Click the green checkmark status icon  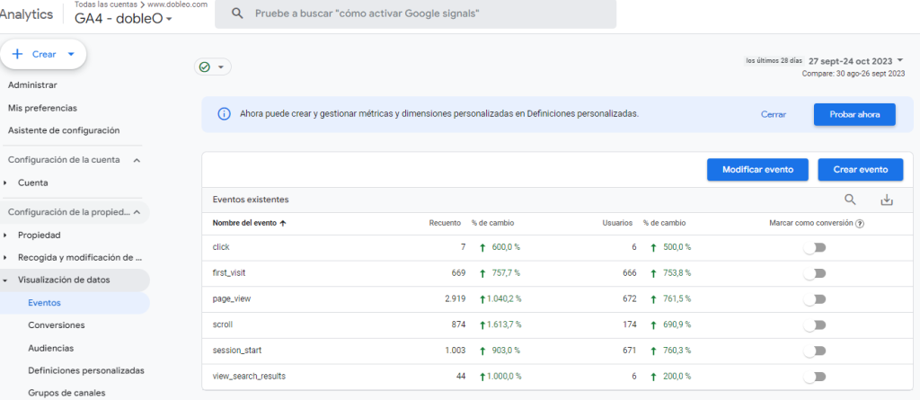(x=205, y=67)
